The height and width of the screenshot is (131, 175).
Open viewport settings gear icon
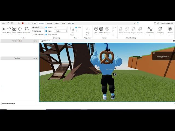[174, 41]
